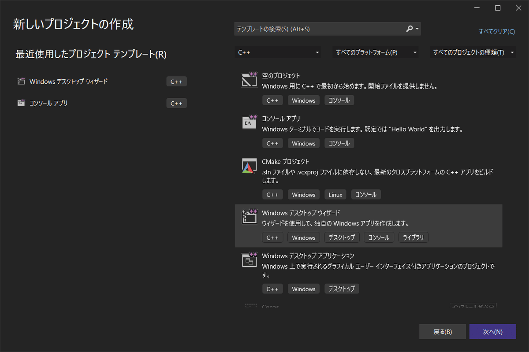The height and width of the screenshot is (352, 529).
Task: Select CMake プロジェクト template title
Action: 286,162
